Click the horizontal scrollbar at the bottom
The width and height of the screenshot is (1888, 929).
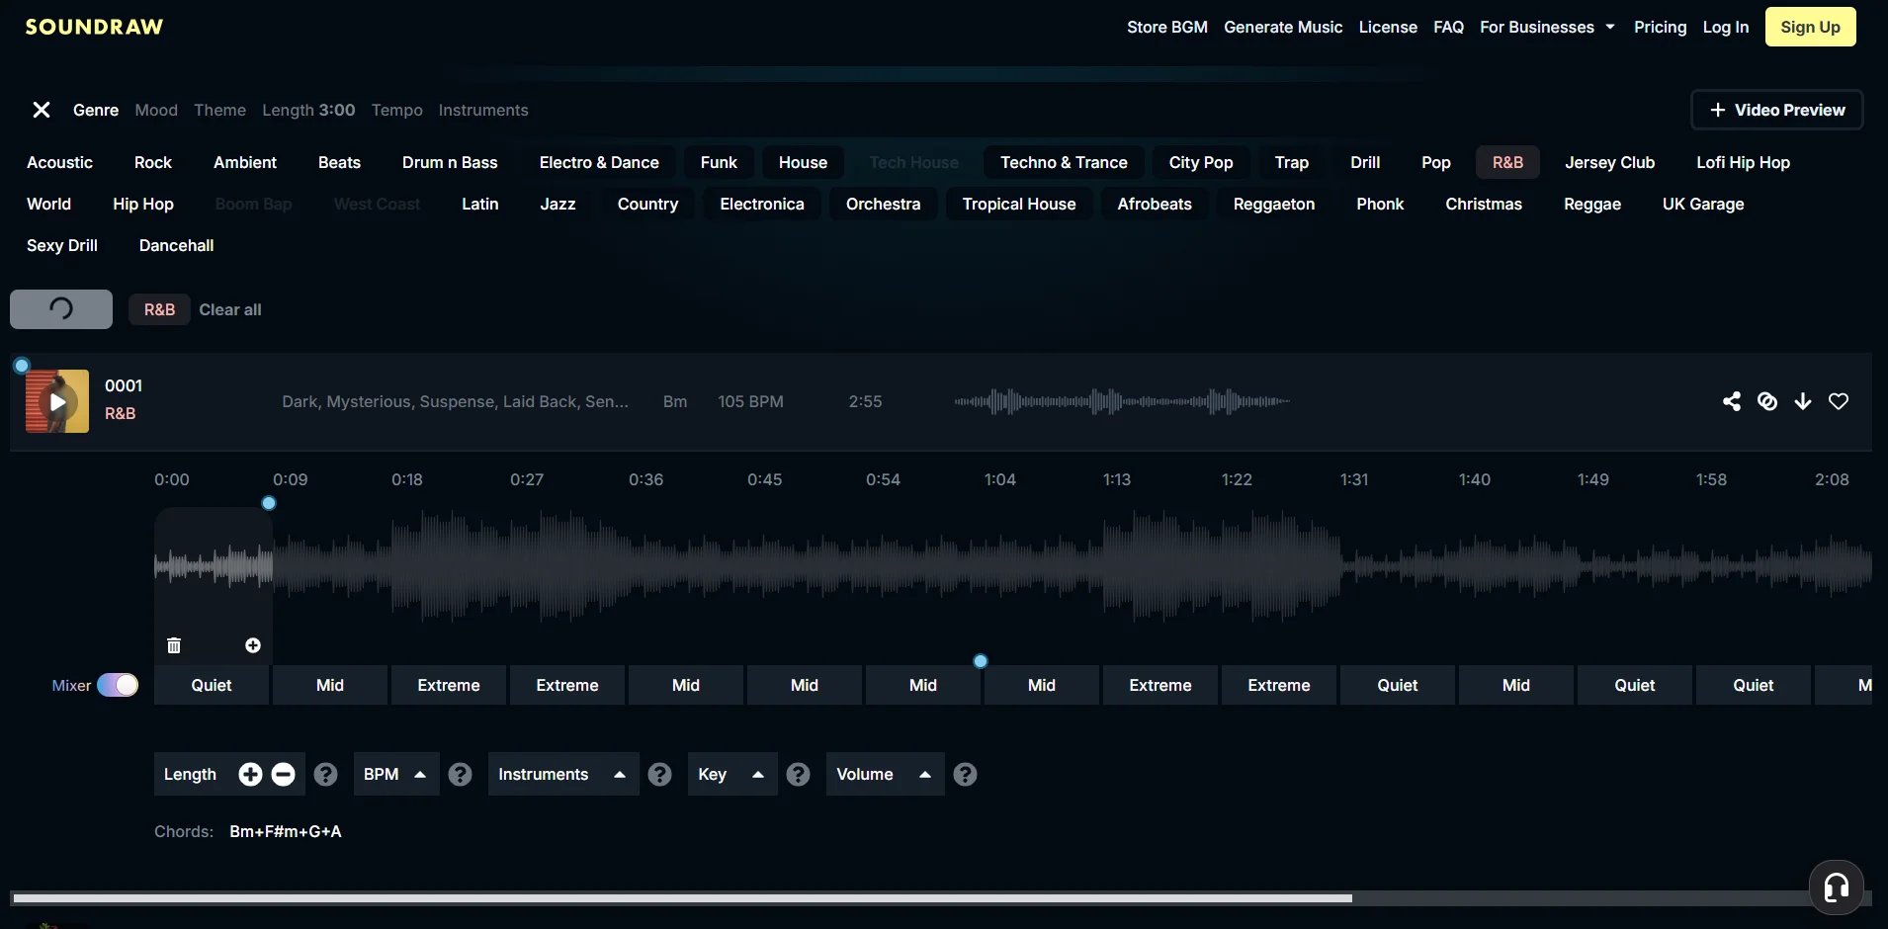coord(682,898)
